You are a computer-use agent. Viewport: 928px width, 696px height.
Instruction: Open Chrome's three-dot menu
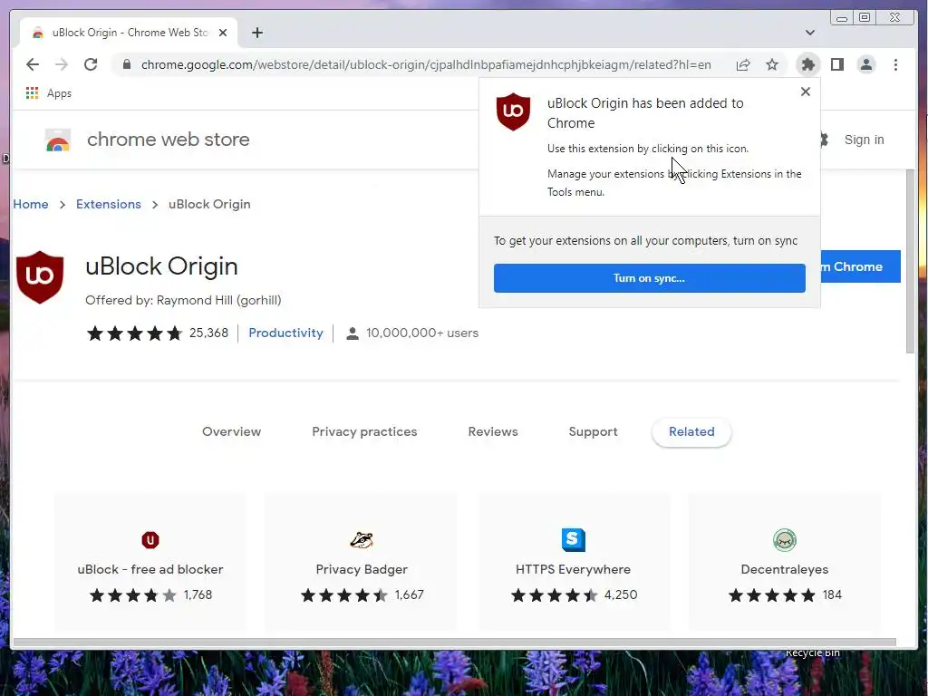point(895,64)
